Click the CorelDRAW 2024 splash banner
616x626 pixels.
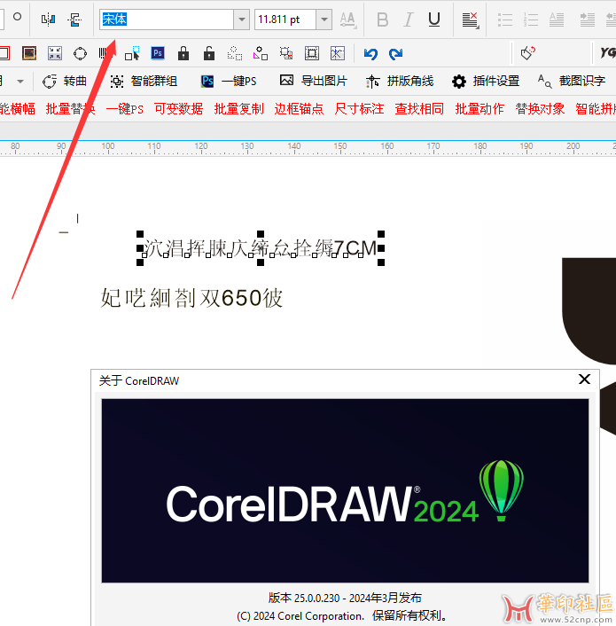click(x=345, y=490)
